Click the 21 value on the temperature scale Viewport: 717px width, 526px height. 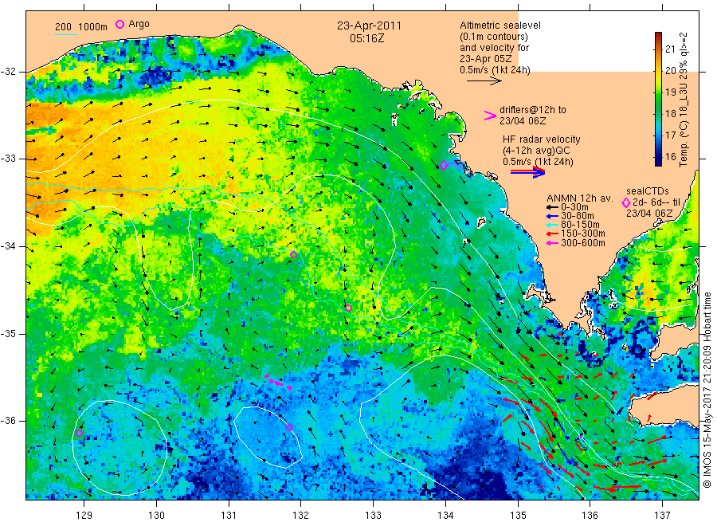(670, 49)
